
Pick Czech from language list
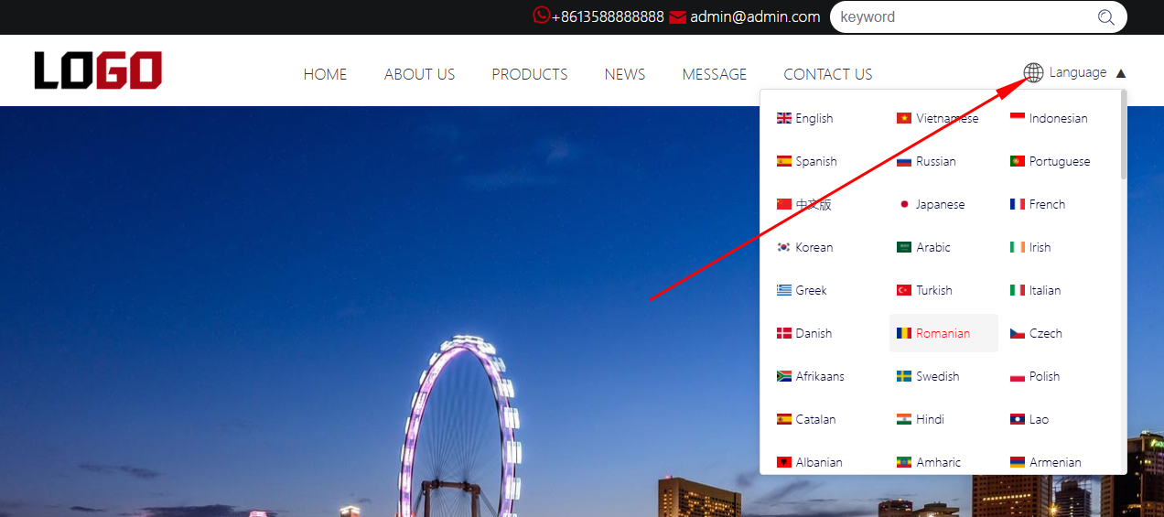tap(1036, 333)
